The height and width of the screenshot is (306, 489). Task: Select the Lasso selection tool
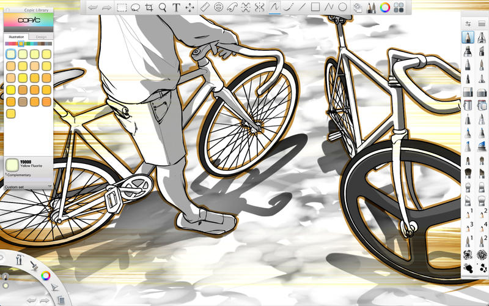point(136,7)
